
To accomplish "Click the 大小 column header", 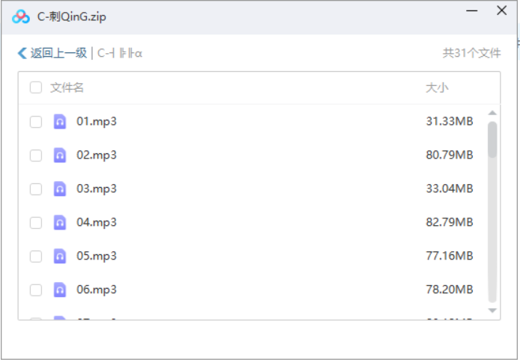I will tap(437, 88).
